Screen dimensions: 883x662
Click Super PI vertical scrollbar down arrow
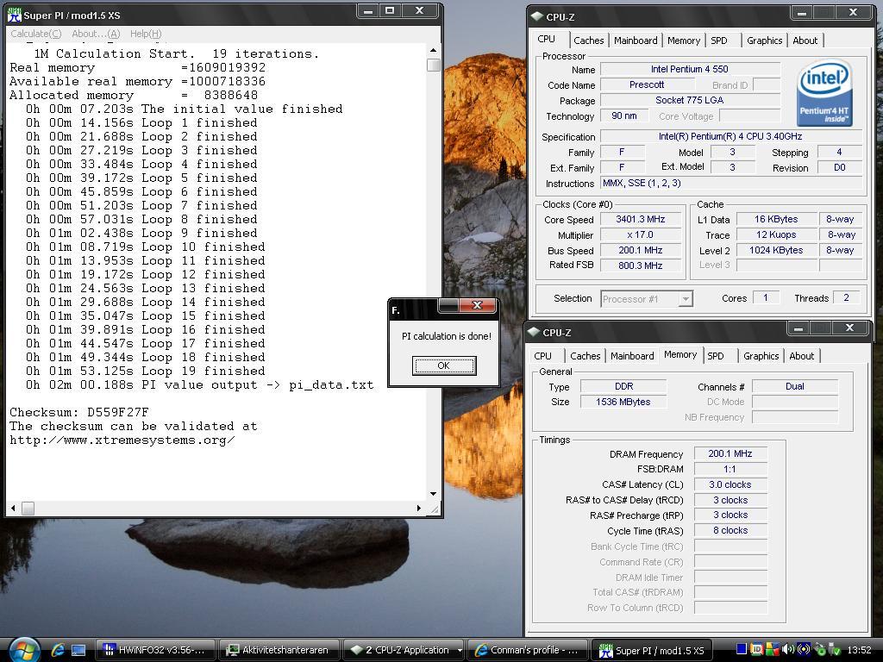(433, 494)
